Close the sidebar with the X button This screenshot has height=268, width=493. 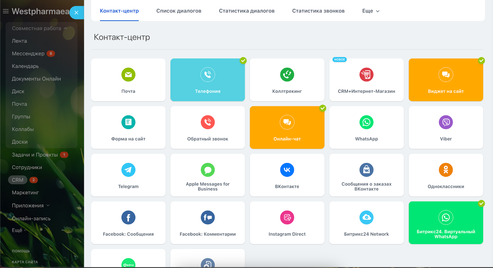pos(76,13)
